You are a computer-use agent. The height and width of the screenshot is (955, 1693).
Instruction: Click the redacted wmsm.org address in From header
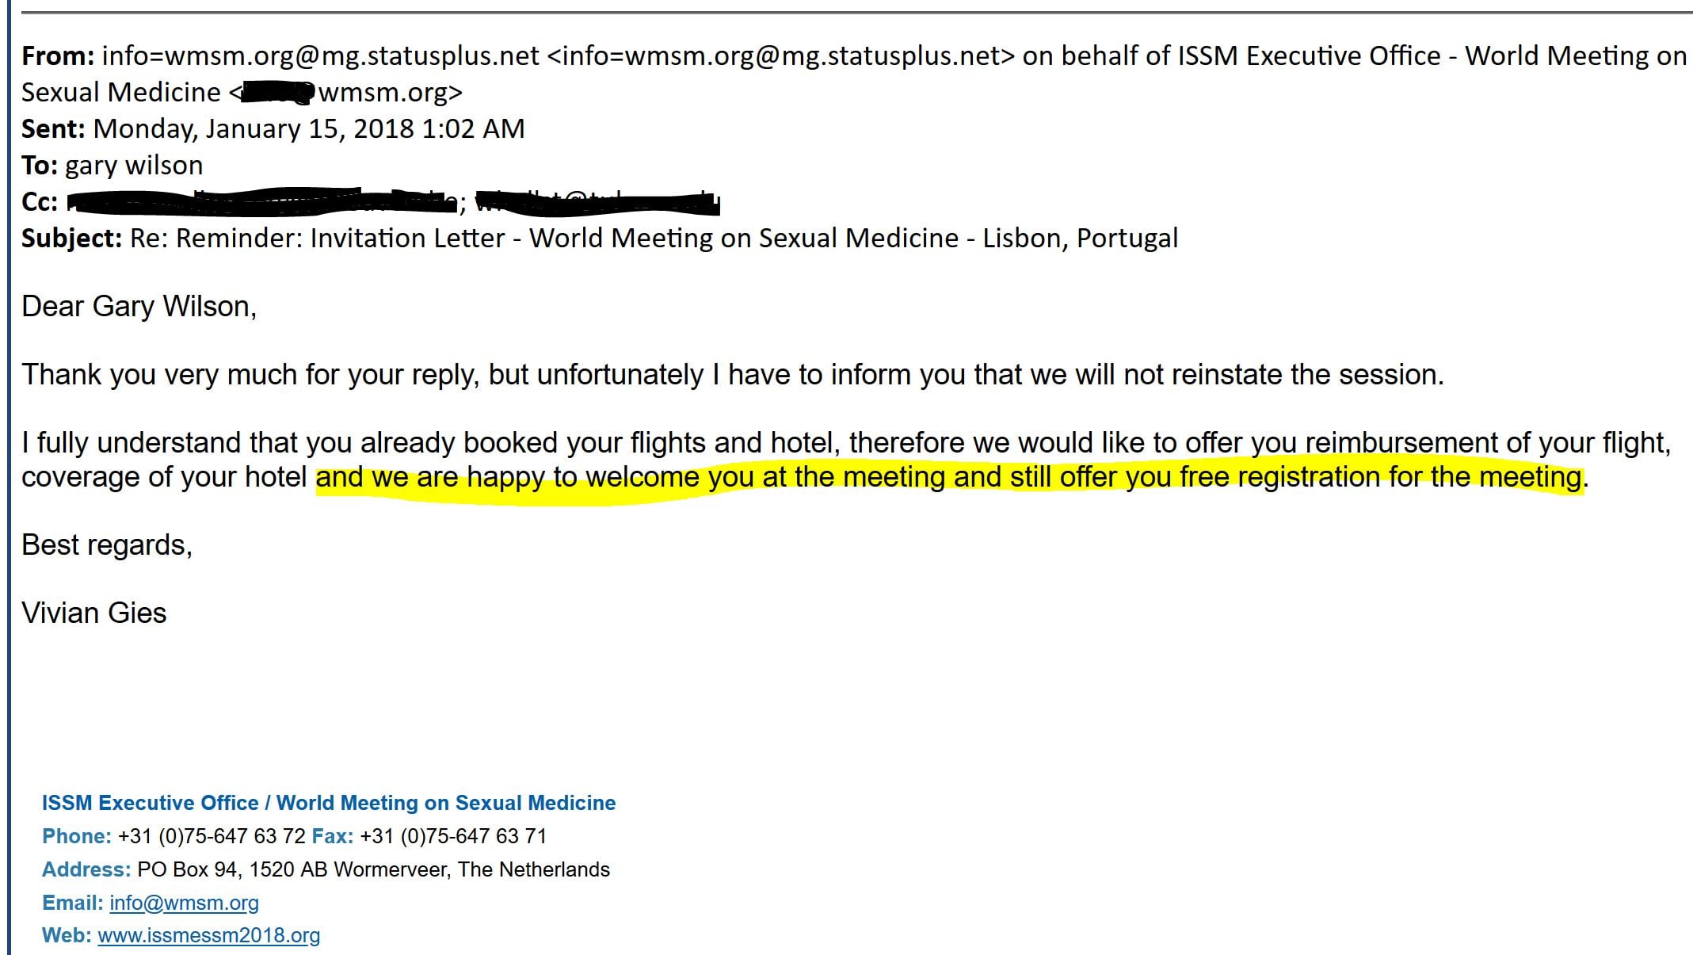(347, 93)
